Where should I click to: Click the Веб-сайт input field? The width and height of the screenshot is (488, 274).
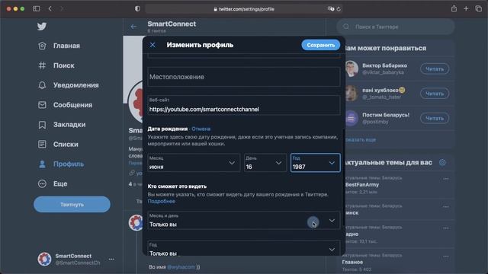[244, 106]
